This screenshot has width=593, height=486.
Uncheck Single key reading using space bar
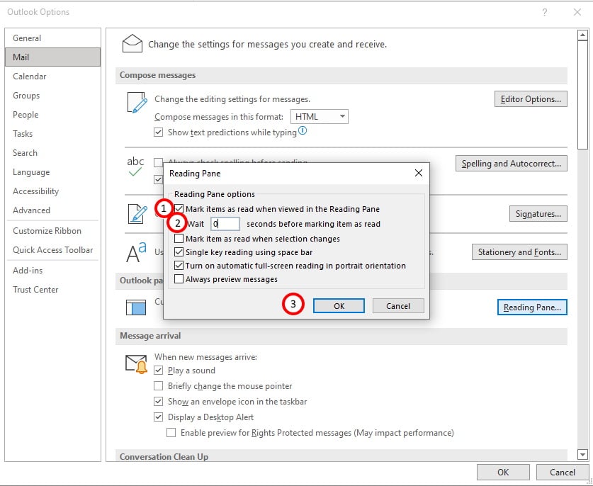point(179,252)
